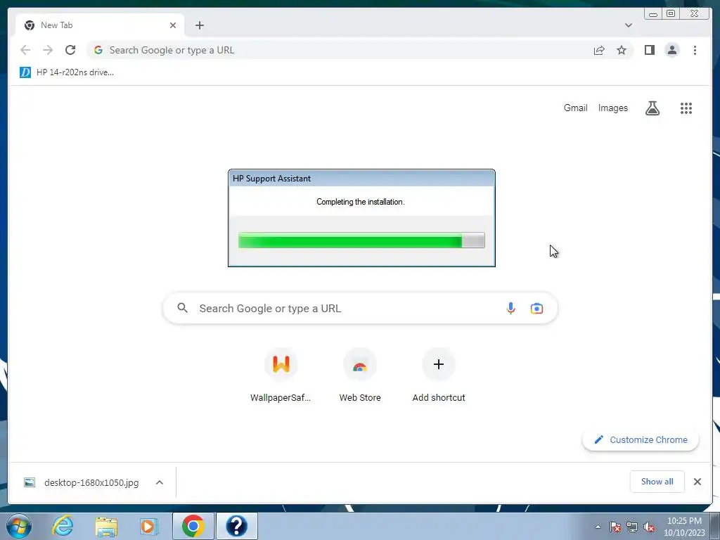Click the taskbar clock showing 10:25 PM

pyautogui.click(x=683, y=527)
